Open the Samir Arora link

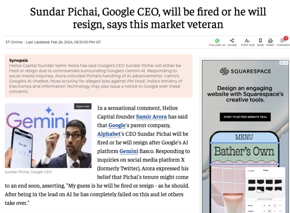click(151, 117)
